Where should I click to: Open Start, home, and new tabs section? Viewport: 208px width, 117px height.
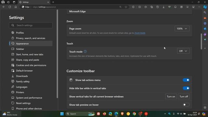tap(31, 54)
